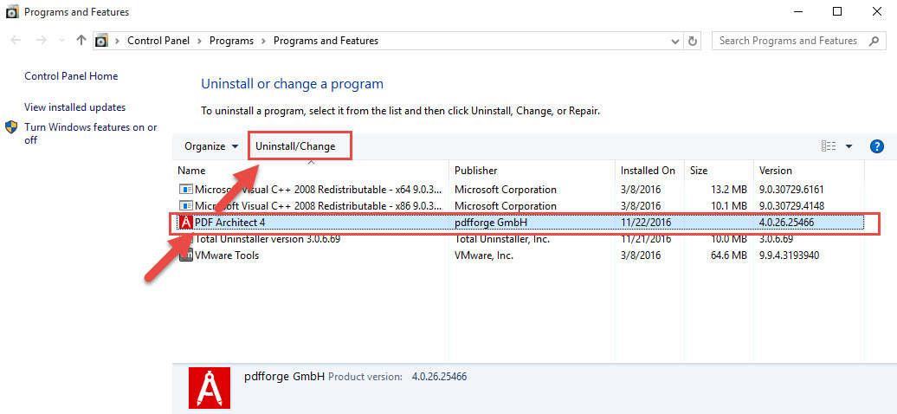897x414 pixels.
Task: Select the Programs and Features breadcrumb
Action: 326,41
